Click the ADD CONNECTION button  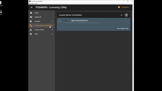[123, 29]
